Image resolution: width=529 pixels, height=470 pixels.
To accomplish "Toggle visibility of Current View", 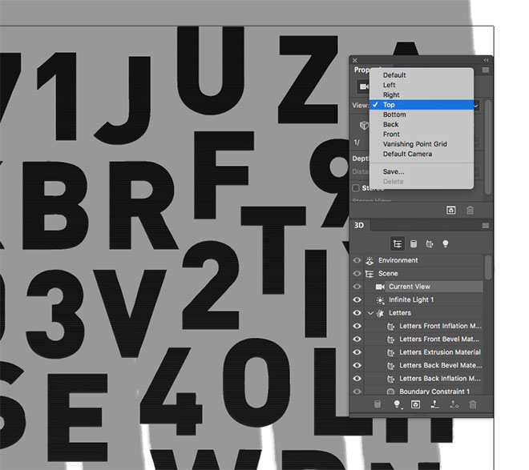I will 357,287.
